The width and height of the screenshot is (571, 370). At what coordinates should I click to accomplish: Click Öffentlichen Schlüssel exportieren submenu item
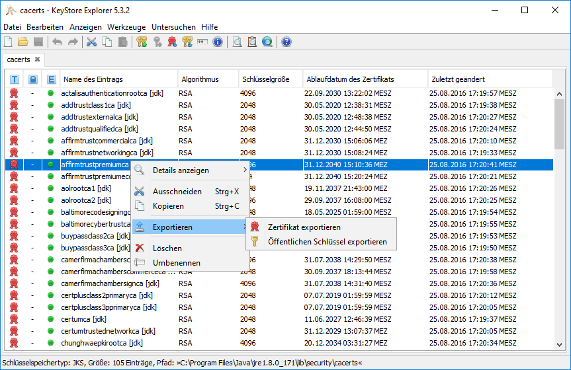321,242
